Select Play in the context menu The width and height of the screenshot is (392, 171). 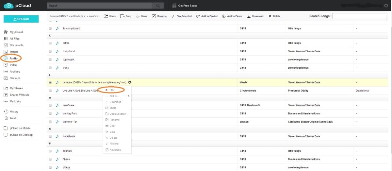pos(117,90)
